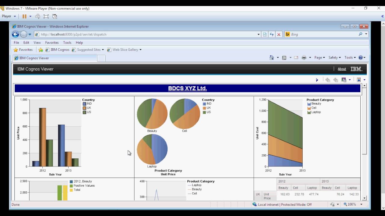Expand the power options arrow beside pause
This screenshot has height=216, width=385.
(x=30, y=16)
